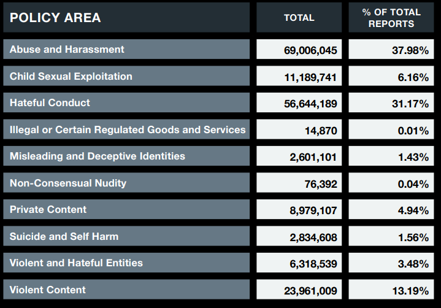The height and width of the screenshot is (308, 441).
Task: Select the Violent and Hateful Entities row label
Action: tap(126, 263)
